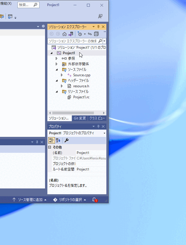Open the Project1 プロジェクトのプロパティ combo box
This screenshot has width=186, height=245.
pos(77,133)
